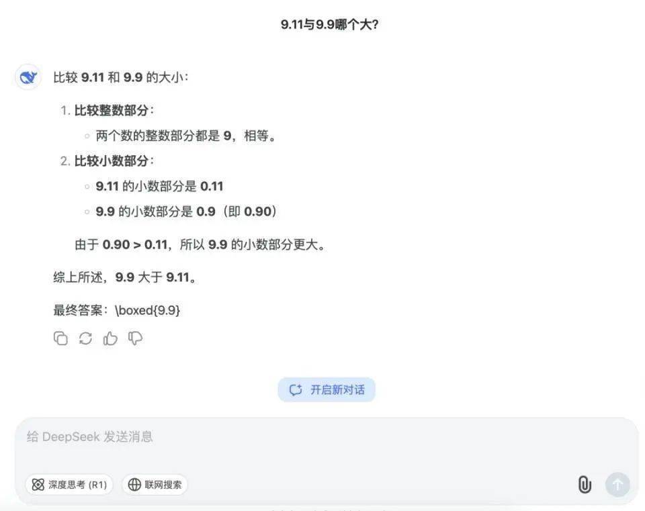Click the conversation title 9.11与9.9哪个大?
Image resolution: width=645 pixels, height=511 pixels.
(329, 24)
